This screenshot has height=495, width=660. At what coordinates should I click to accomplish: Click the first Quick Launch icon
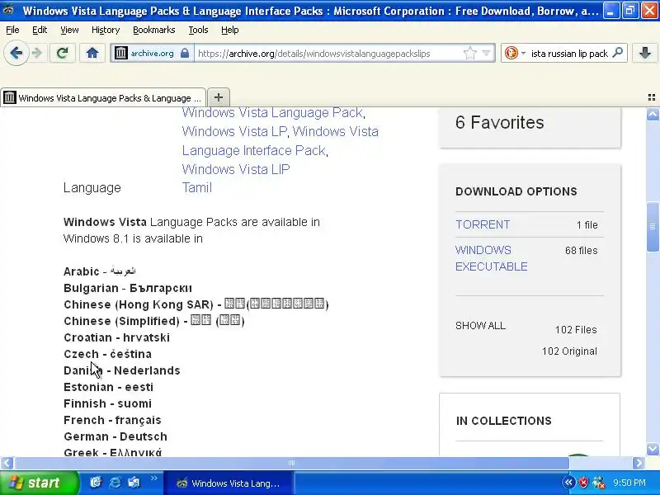point(96,483)
